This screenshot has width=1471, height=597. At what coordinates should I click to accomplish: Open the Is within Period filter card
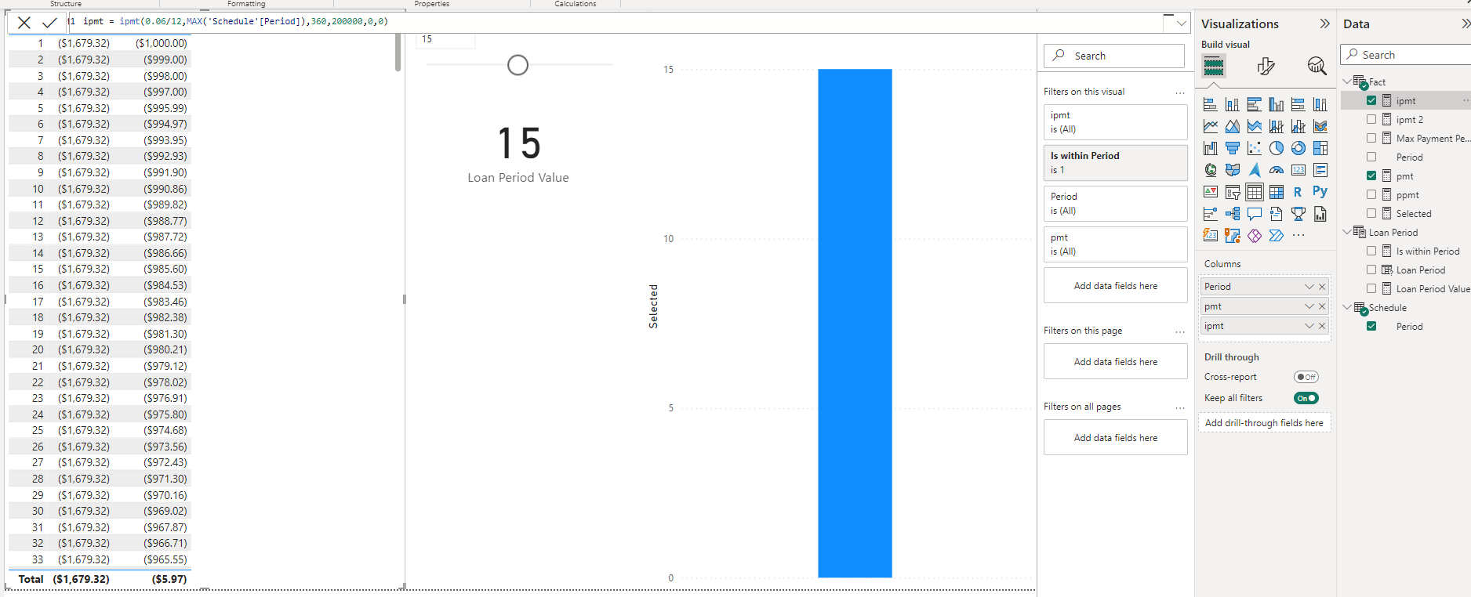point(1115,163)
